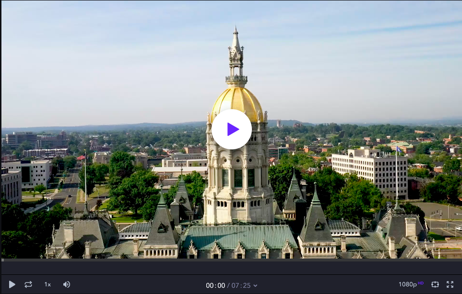Open the 1080p quality menu
Viewport: 462px width, 294px height.
pos(407,284)
